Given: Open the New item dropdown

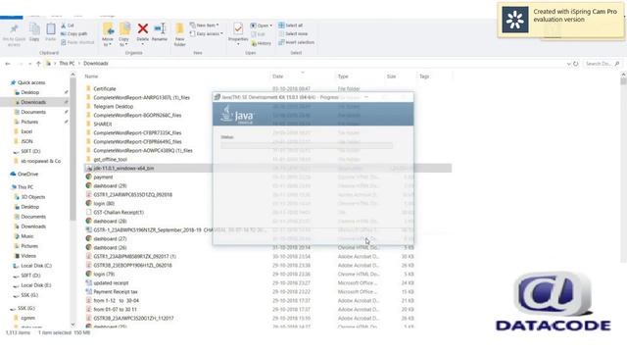Looking at the screenshot, I should click(x=204, y=25).
